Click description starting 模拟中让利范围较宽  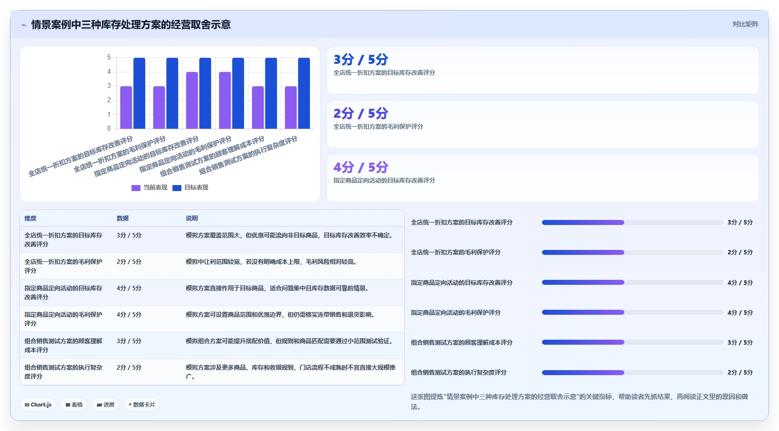(272, 262)
